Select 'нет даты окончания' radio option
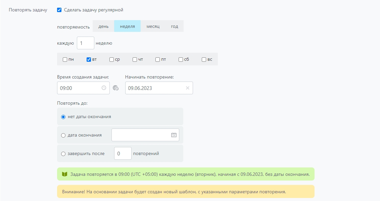380x201 pixels. point(63,117)
